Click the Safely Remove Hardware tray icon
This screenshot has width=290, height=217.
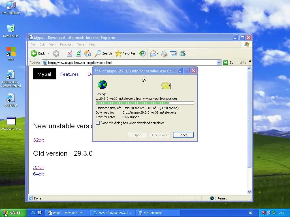[x=274, y=213]
